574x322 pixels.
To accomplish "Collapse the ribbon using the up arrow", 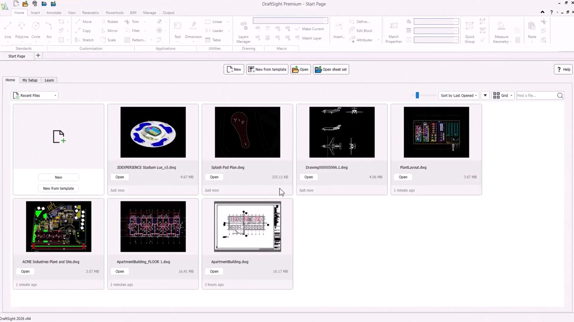I will [x=542, y=12].
